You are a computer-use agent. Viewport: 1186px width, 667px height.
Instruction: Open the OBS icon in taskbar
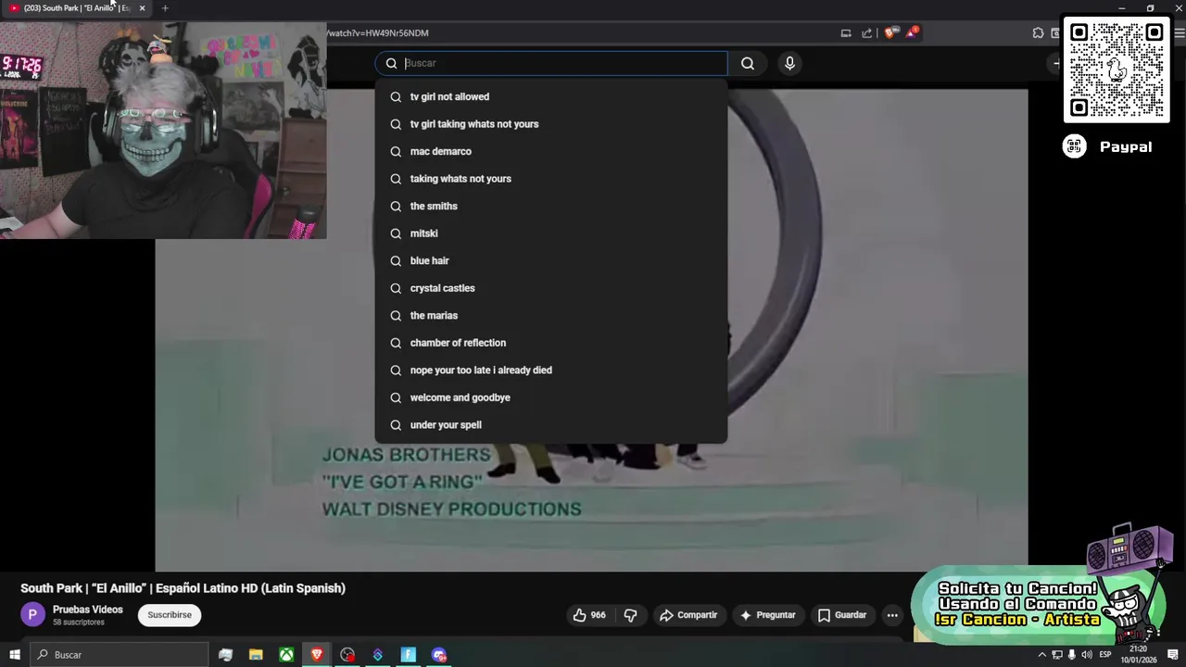(x=347, y=655)
